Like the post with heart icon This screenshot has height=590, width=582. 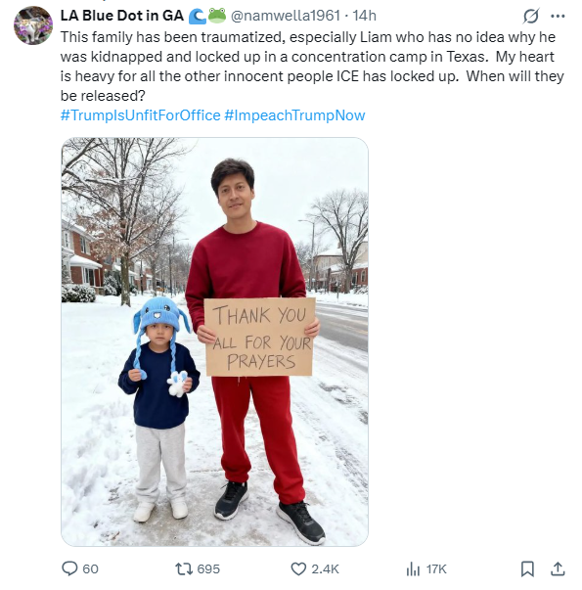pyautogui.click(x=298, y=568)
